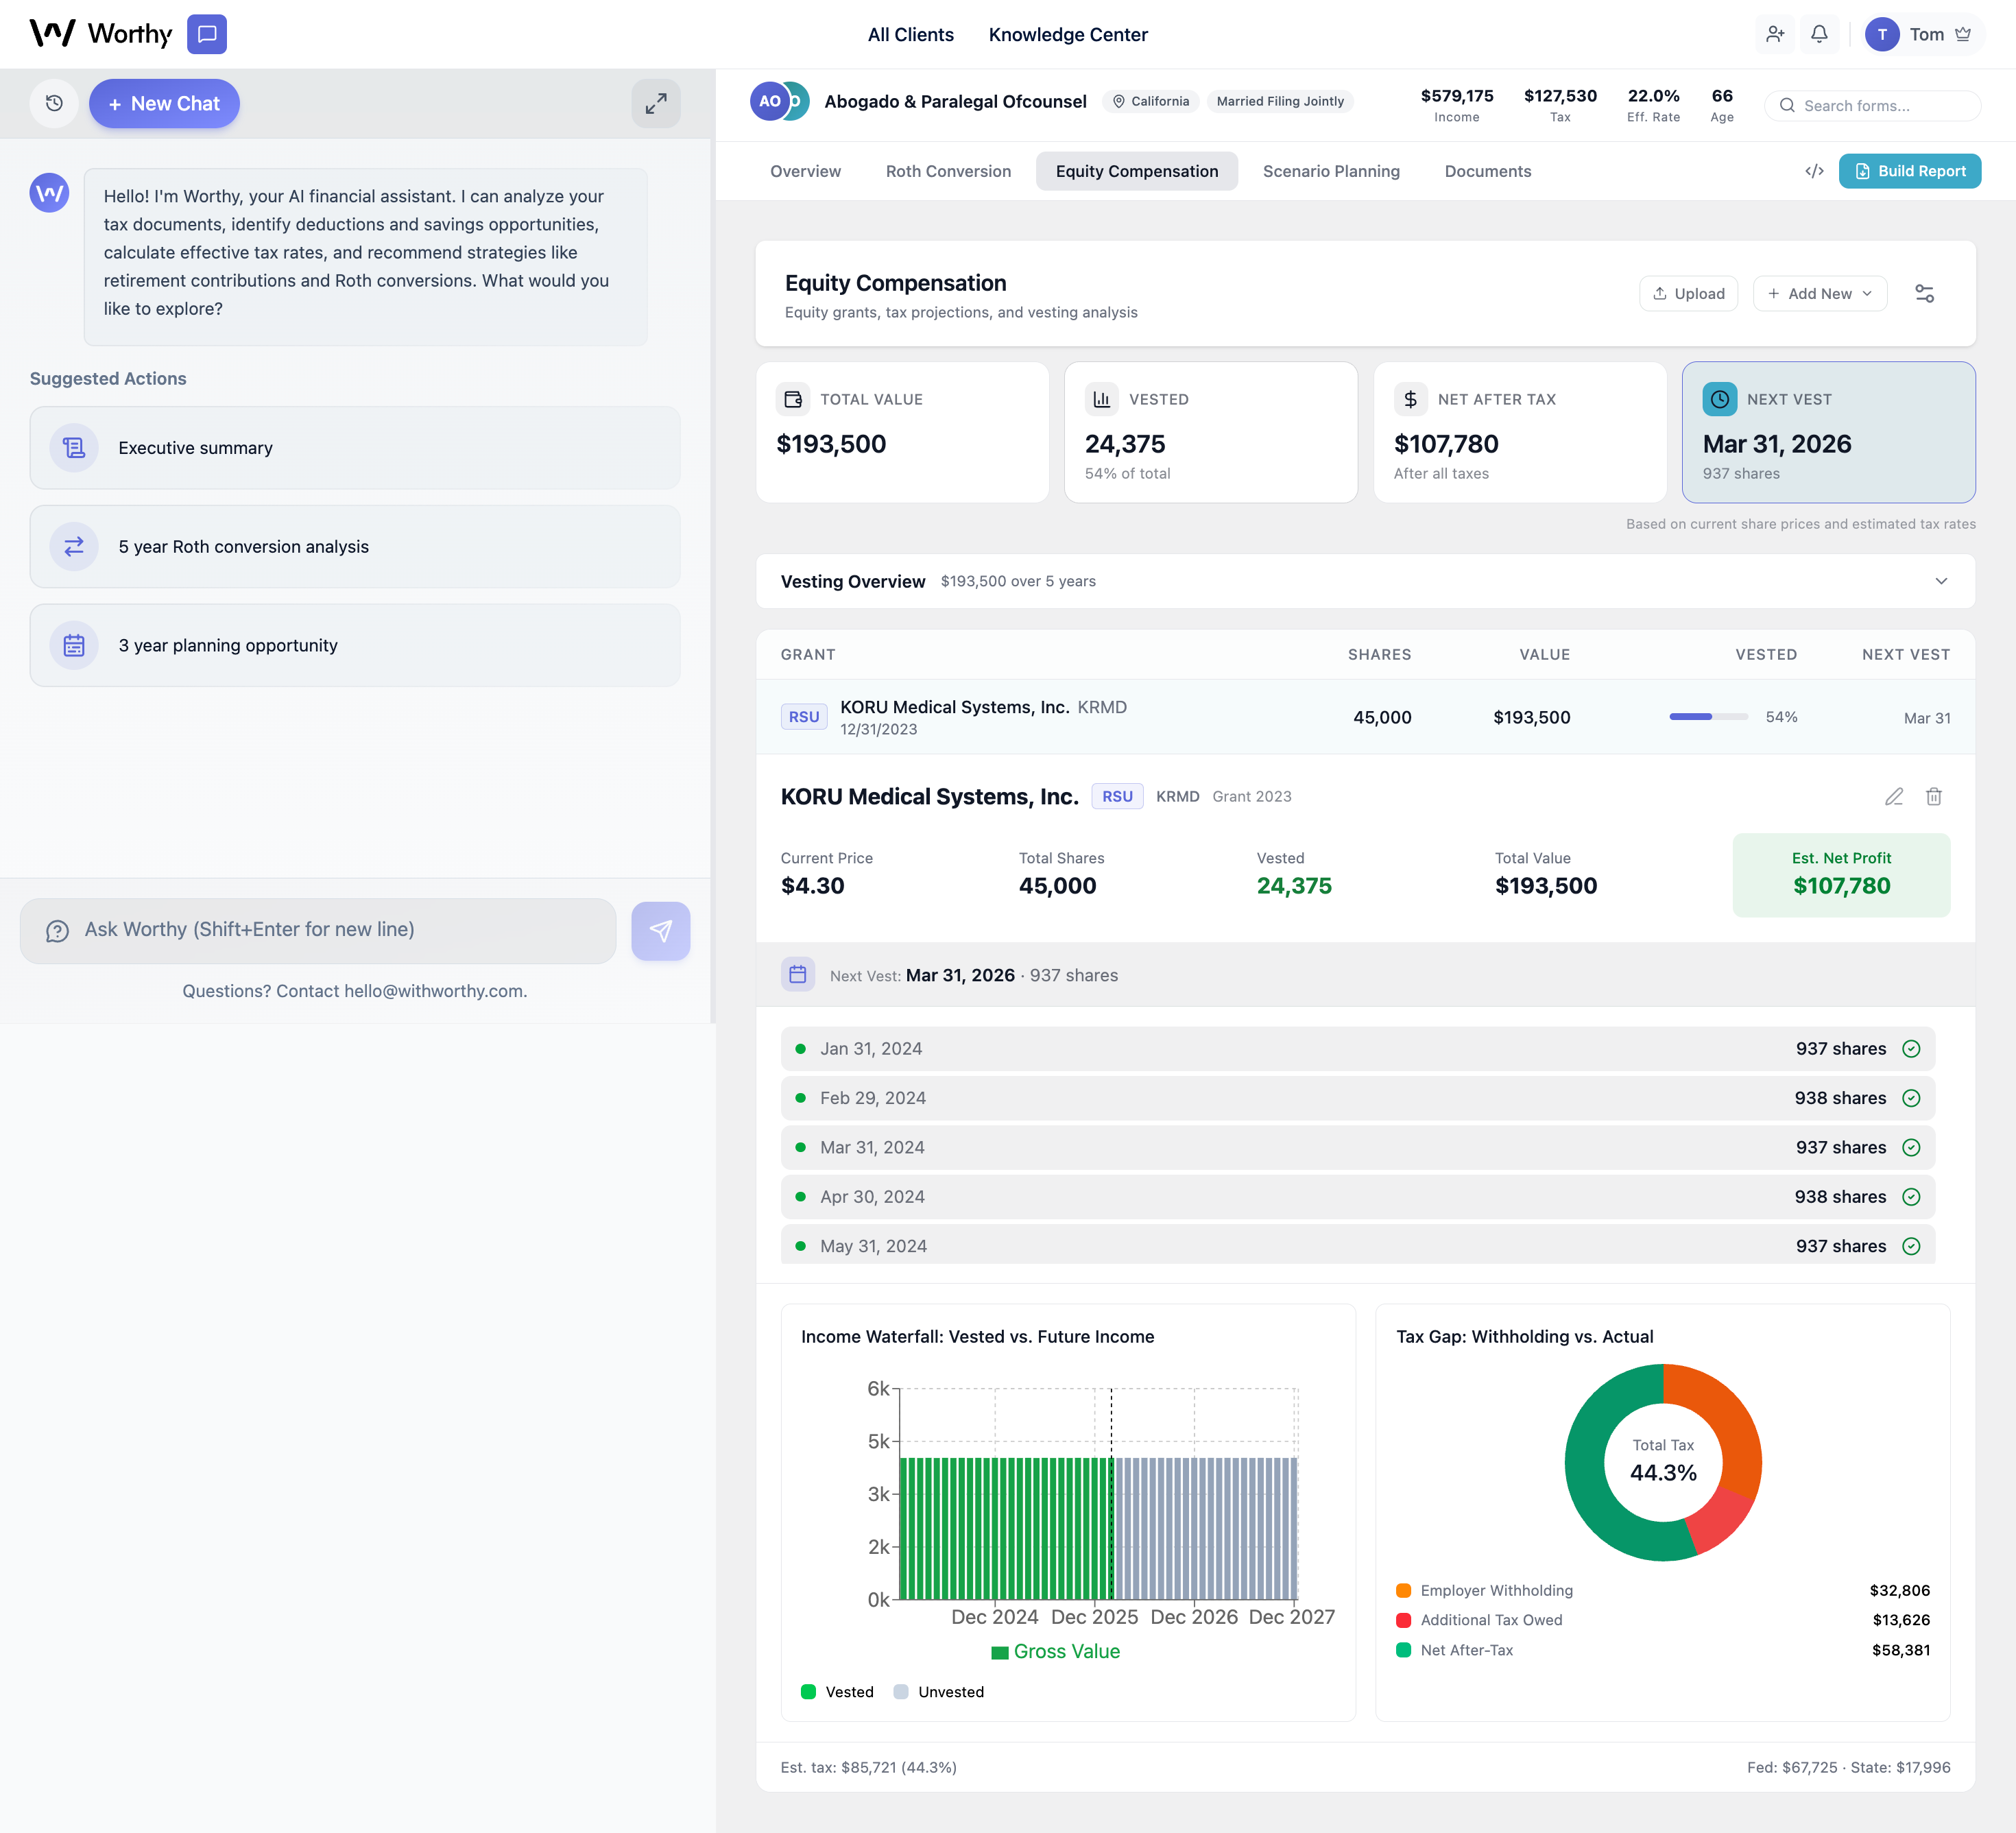The image size is (2016, 1833).
Task: Switch to Roth Conversion tab
Action: pyautogui.click(x=948, y=171)
